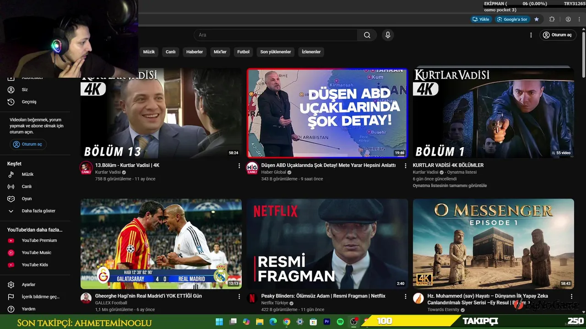Click the top-right Oturum aç button
The image size is (586, 329).
coord(557,35)
